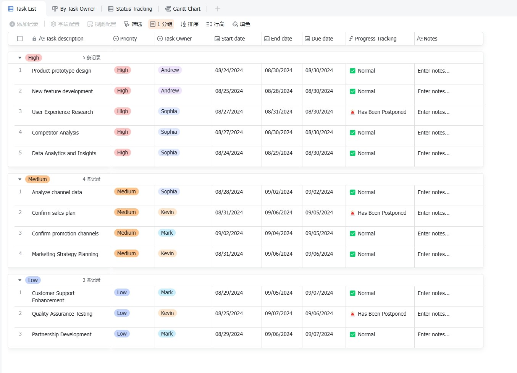Viewport: 517px width, 373px height.
Task: Open the 行高 row height options
Action: (x=215, y=24)
